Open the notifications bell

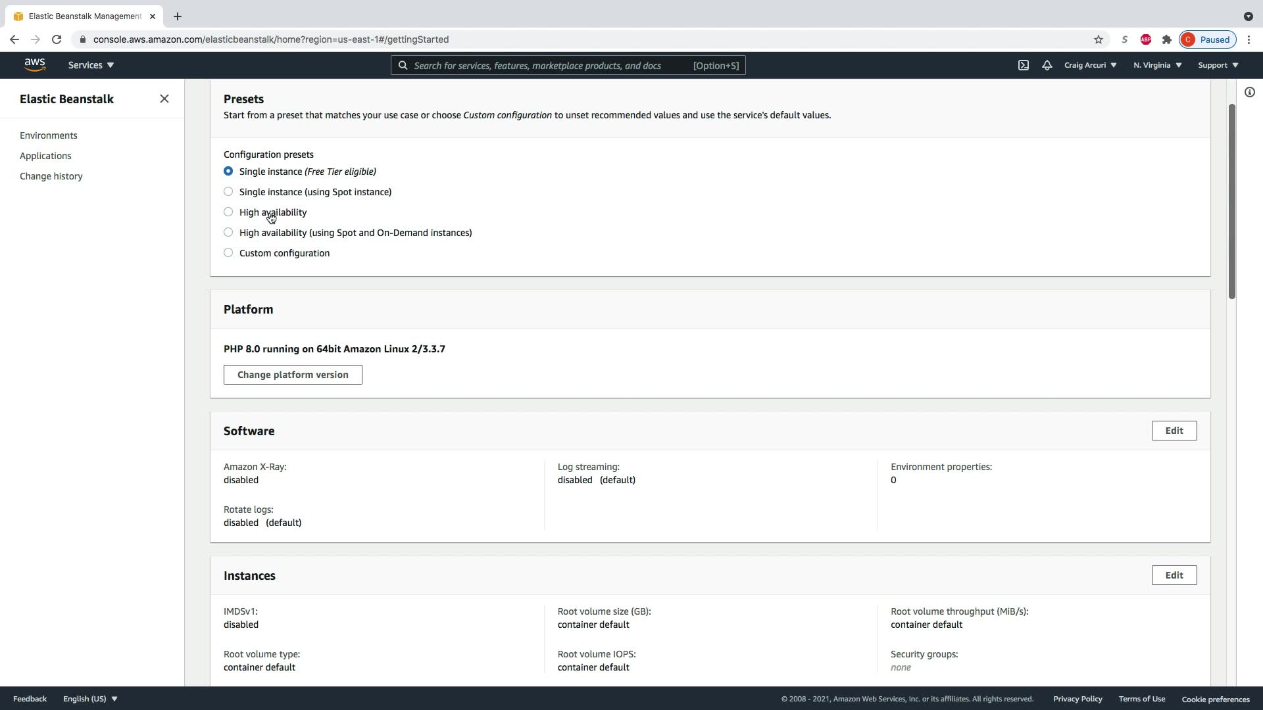(x=1047, y=65)
